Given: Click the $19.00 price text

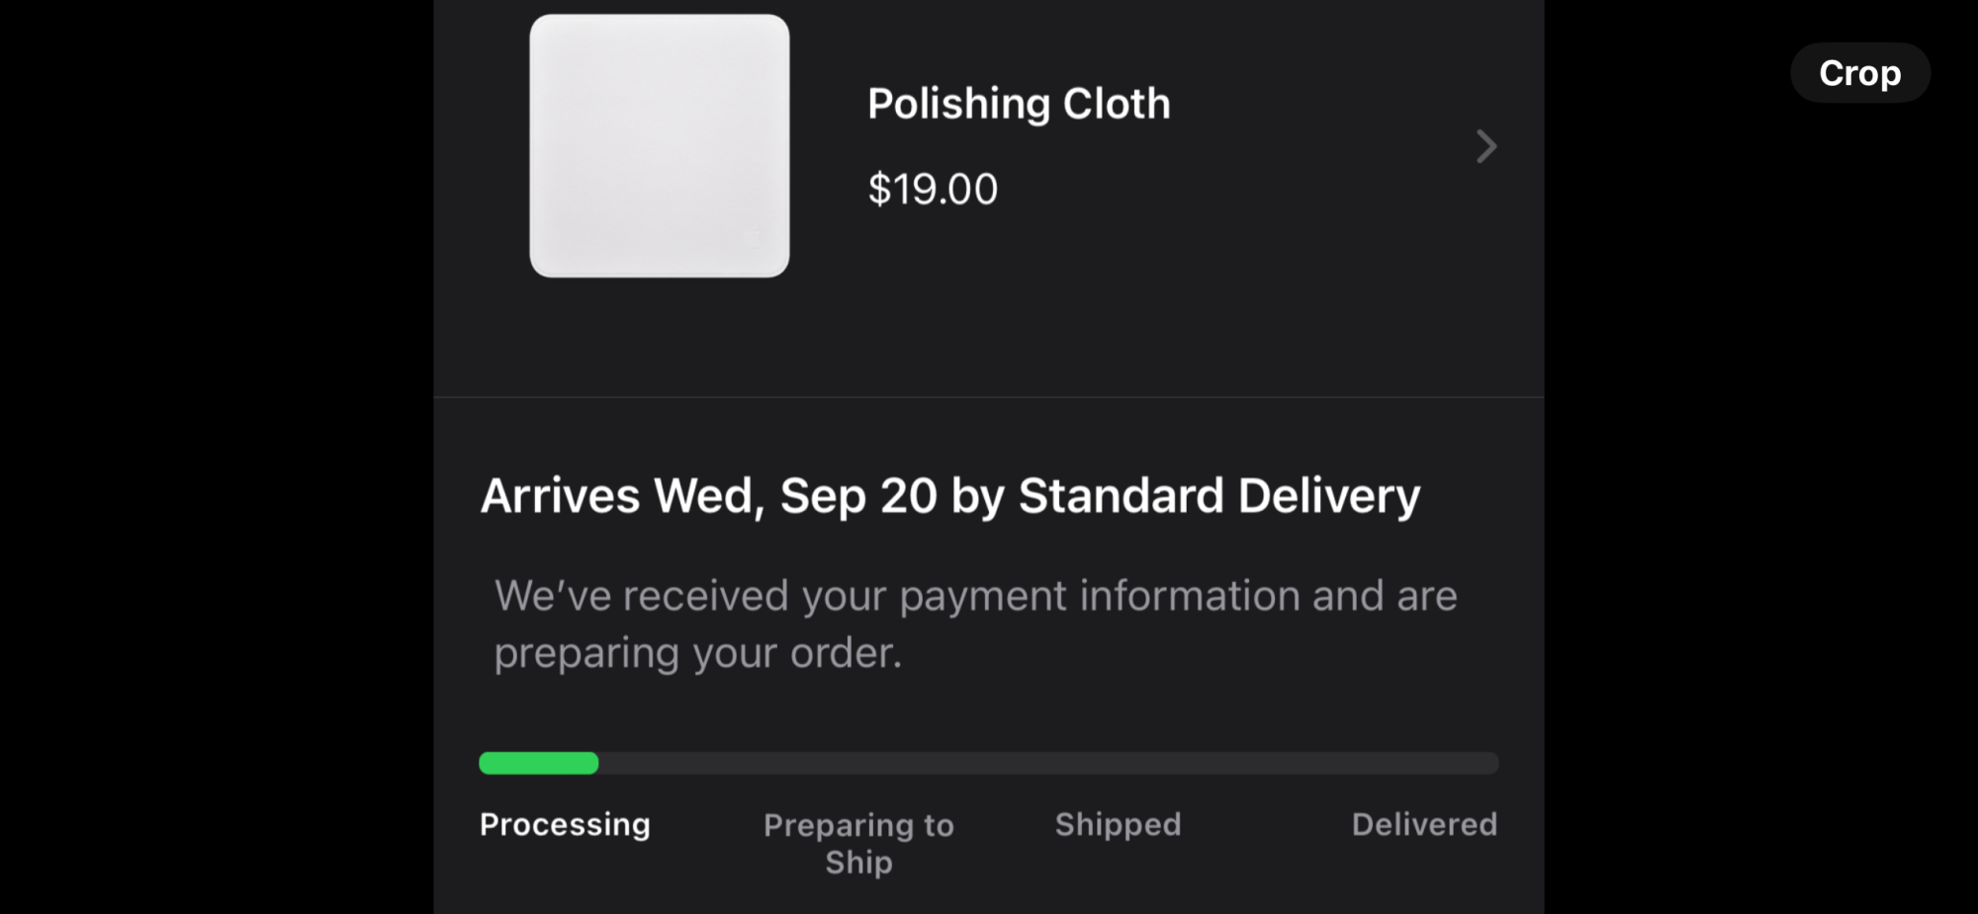Looking at the screenshot, I should click(933, 189).
